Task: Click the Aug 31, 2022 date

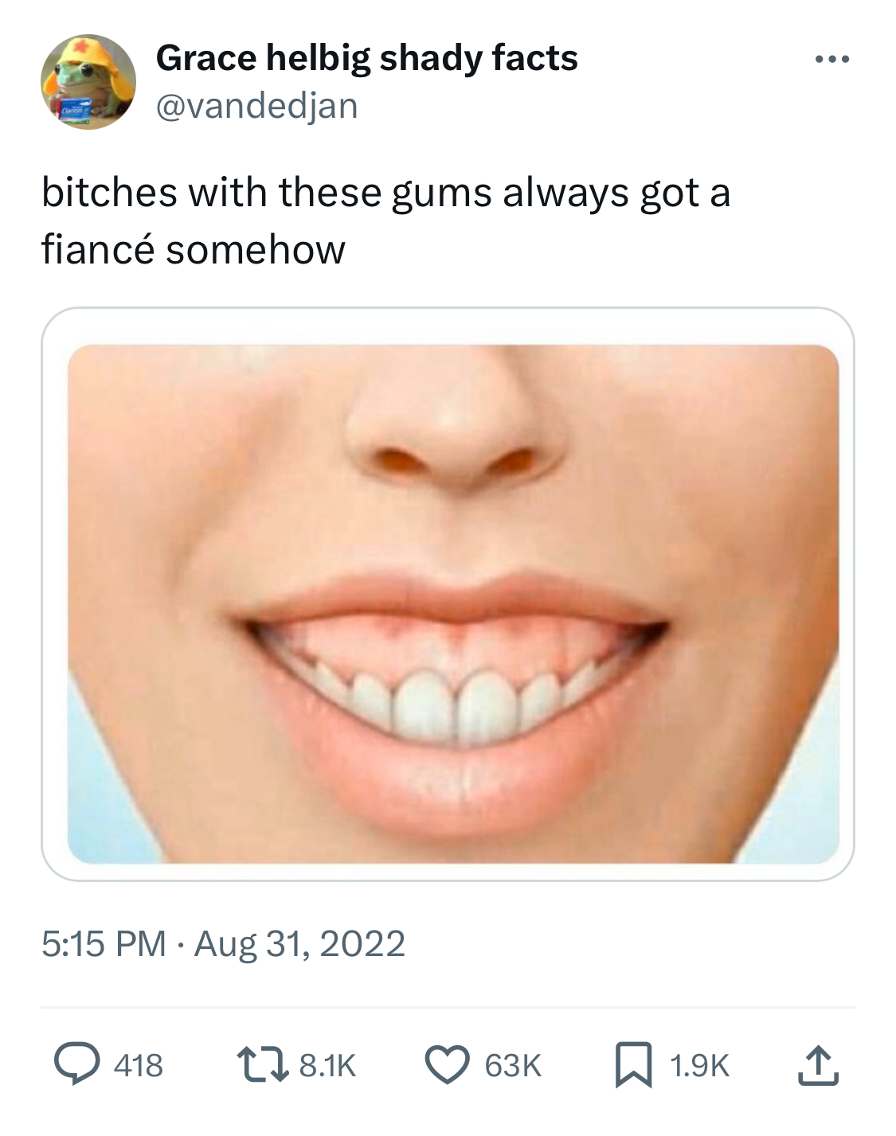Action: [300, 944]
